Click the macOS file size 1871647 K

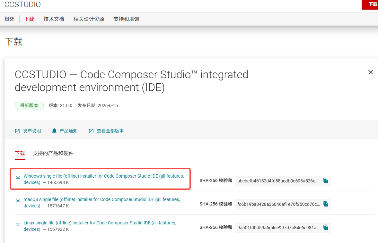click(58, 206)
